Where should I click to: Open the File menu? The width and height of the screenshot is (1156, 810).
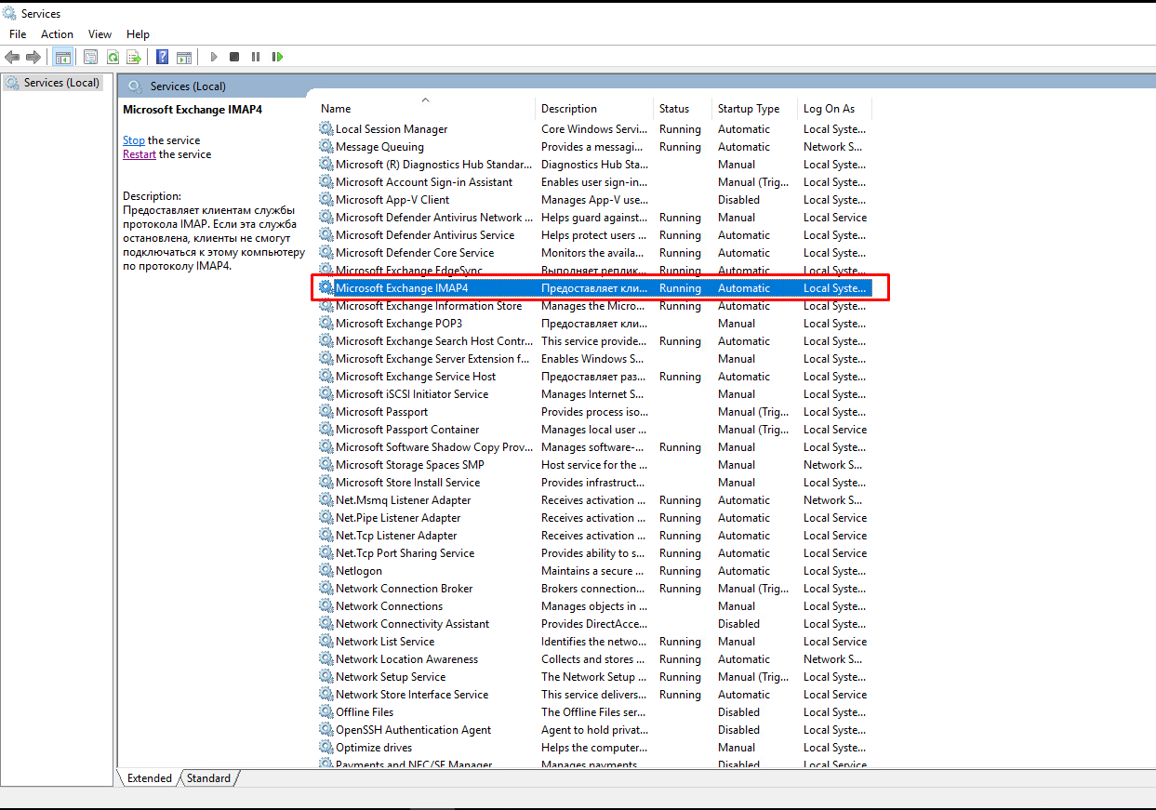[18, 34]
